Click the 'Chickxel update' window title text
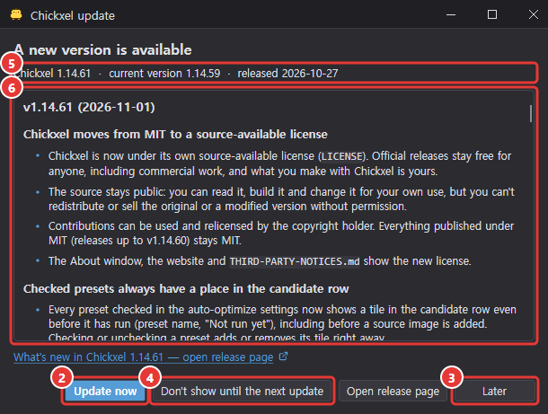 [73, 16]
